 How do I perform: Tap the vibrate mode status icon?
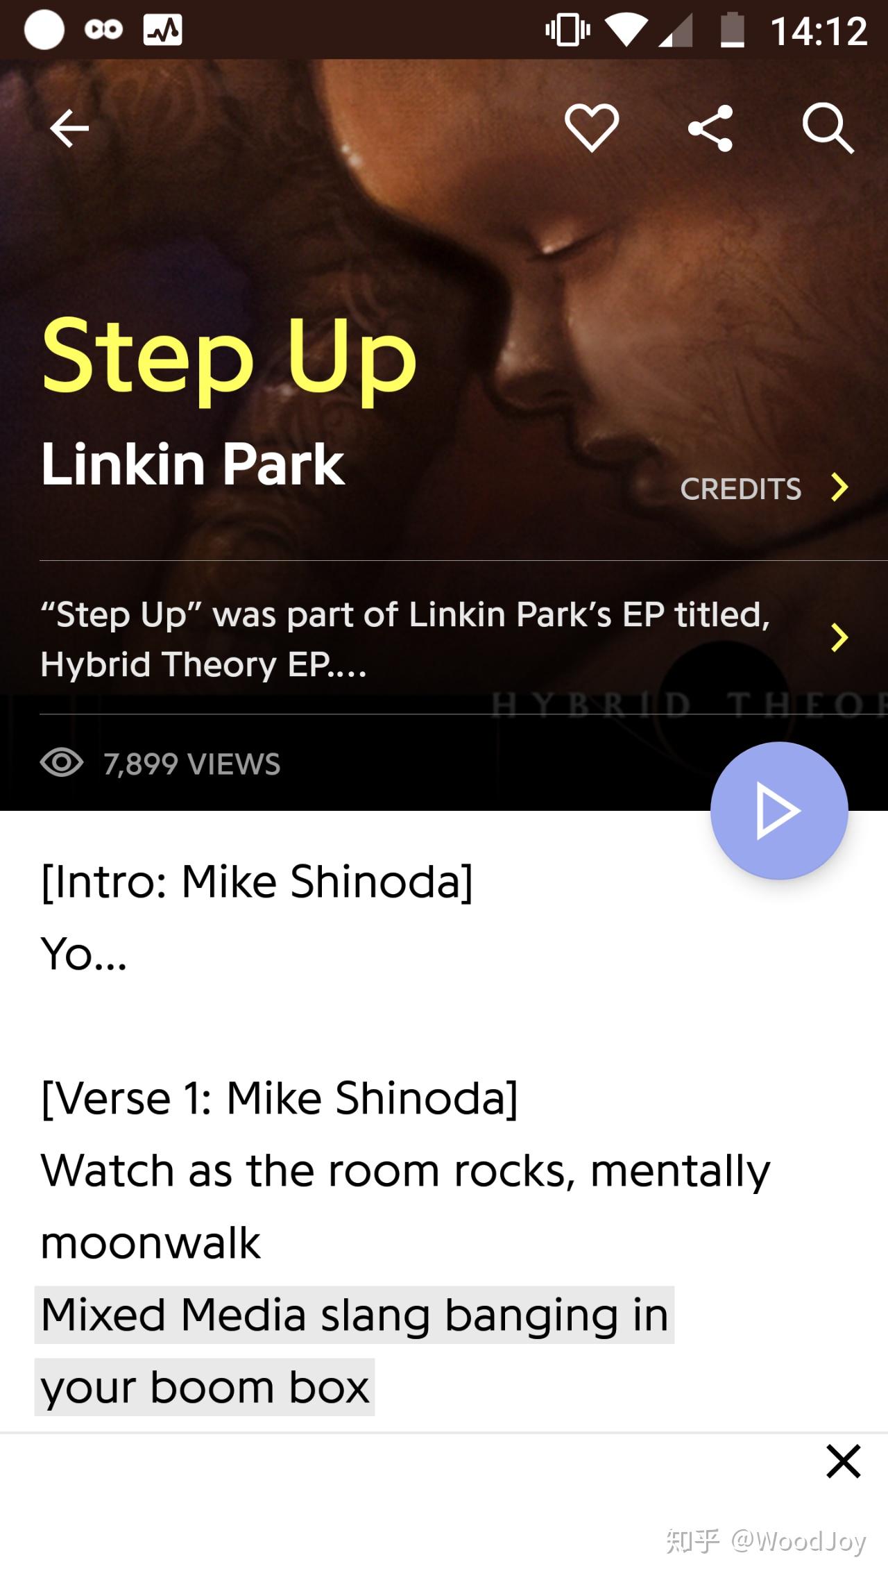pos(567,31)
